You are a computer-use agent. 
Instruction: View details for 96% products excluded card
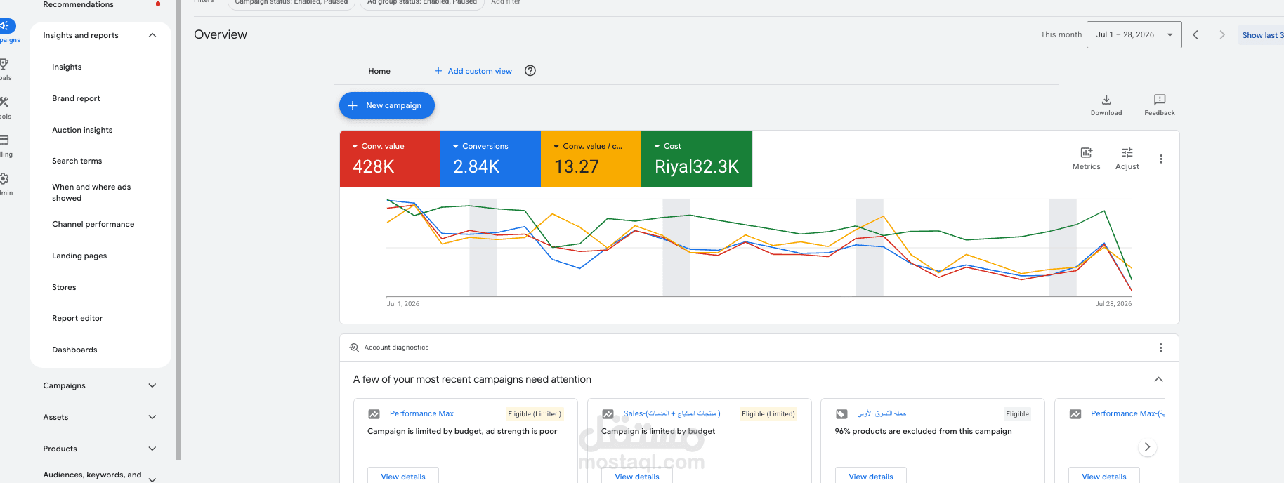(871, 476)
